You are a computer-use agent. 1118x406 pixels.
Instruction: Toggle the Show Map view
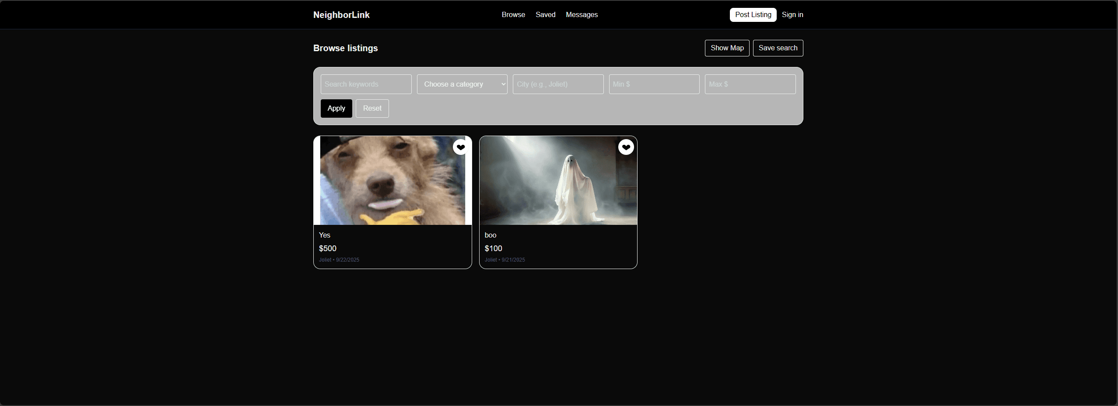pyautogui.click(x=727, y=48)
